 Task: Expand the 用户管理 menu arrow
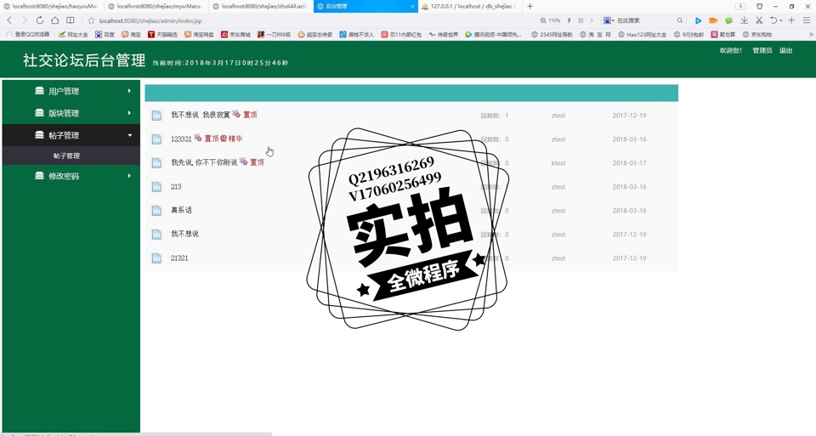click(x=129, y=91)
